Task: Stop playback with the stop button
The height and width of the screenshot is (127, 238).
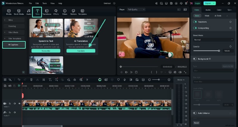Action: pyautogui.click(x=136, y=72)
